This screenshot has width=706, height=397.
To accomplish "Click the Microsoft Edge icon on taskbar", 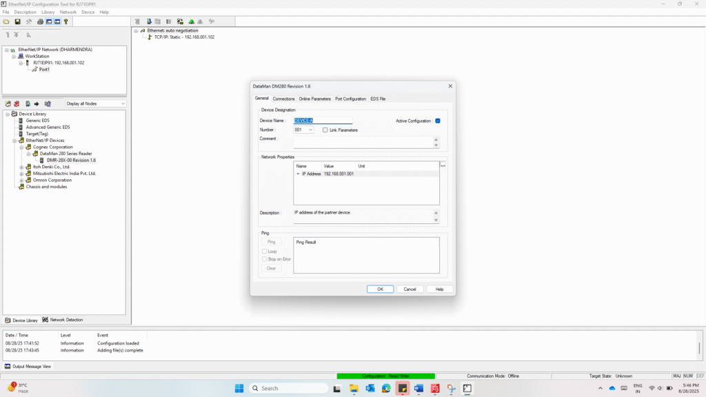I will 386,389.
